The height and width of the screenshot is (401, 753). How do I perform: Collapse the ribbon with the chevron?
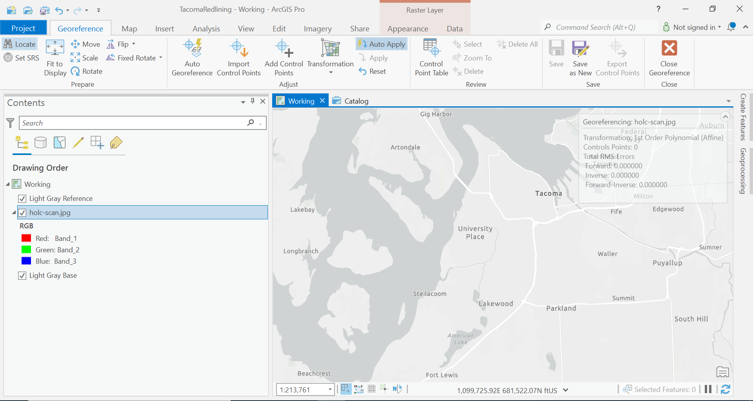tap(746, 27)
